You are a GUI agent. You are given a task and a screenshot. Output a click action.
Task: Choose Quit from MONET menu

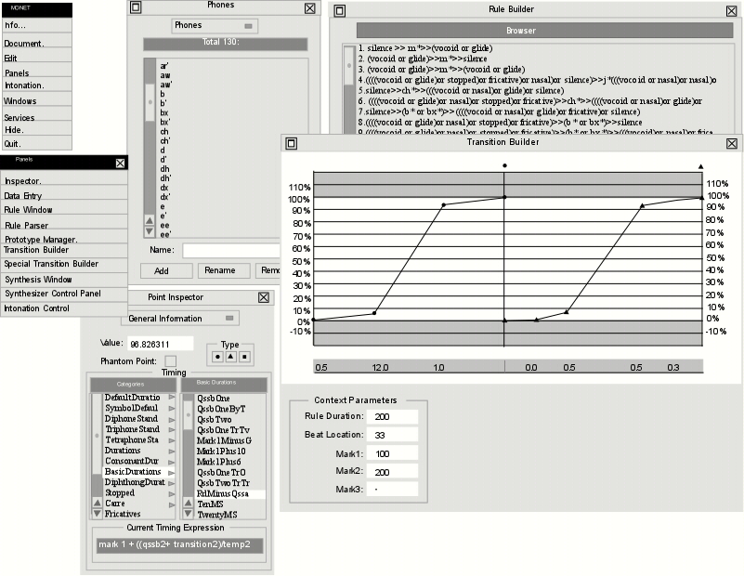[x=37, y=143]
